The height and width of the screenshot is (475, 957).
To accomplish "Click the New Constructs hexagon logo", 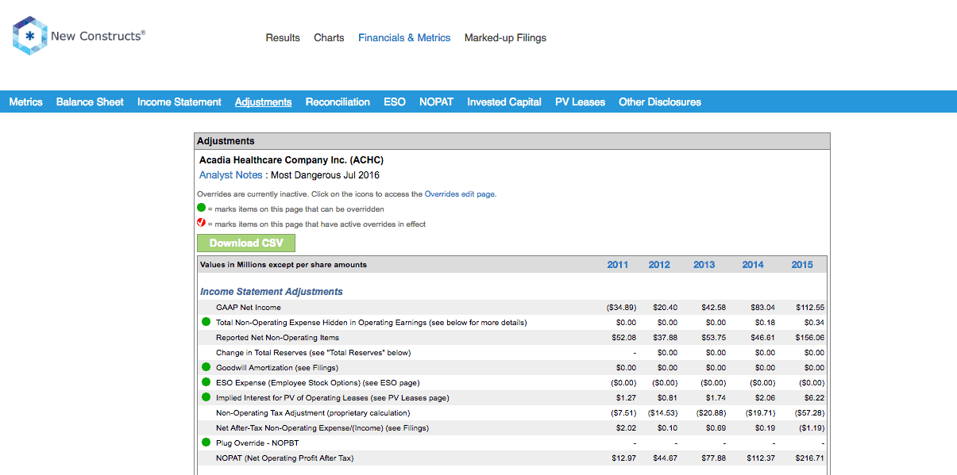I will (29, 36).
